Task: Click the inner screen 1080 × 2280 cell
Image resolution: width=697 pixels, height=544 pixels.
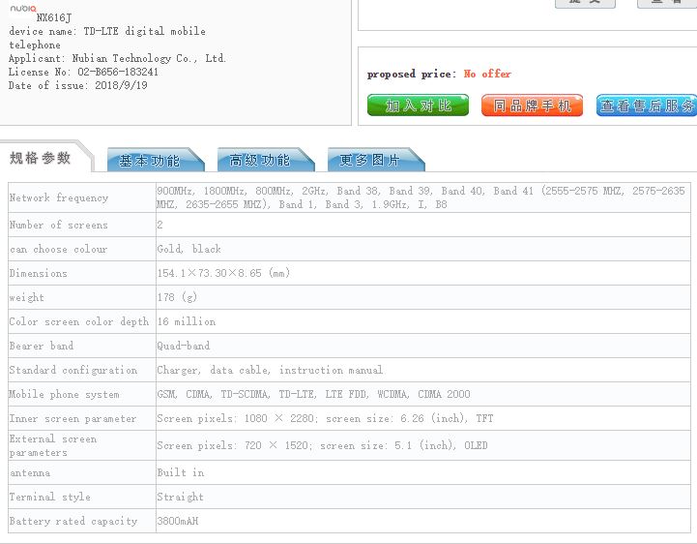Action: (423, 418)
